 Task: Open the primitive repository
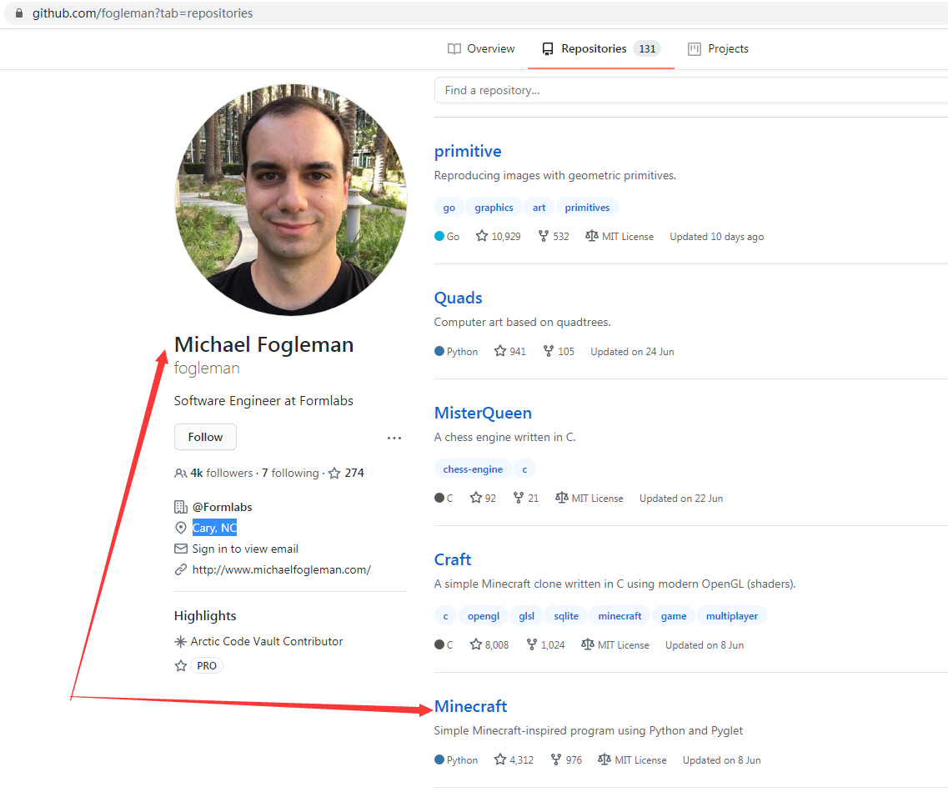(468, 151)
